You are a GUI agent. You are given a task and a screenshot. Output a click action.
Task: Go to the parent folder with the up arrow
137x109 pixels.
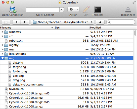pos(100,22)
